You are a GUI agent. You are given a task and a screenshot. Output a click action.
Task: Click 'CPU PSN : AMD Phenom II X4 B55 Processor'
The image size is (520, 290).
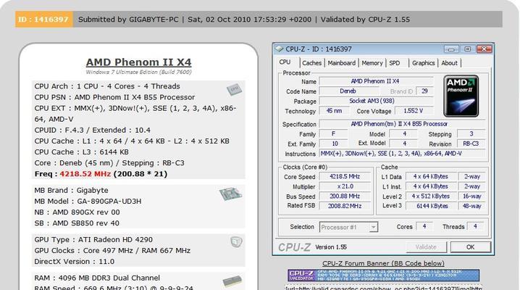(114, 97)
